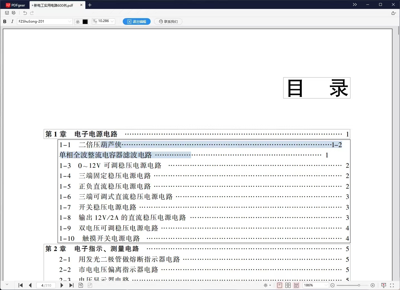Click the zoom out minus icon

point(332,285)
